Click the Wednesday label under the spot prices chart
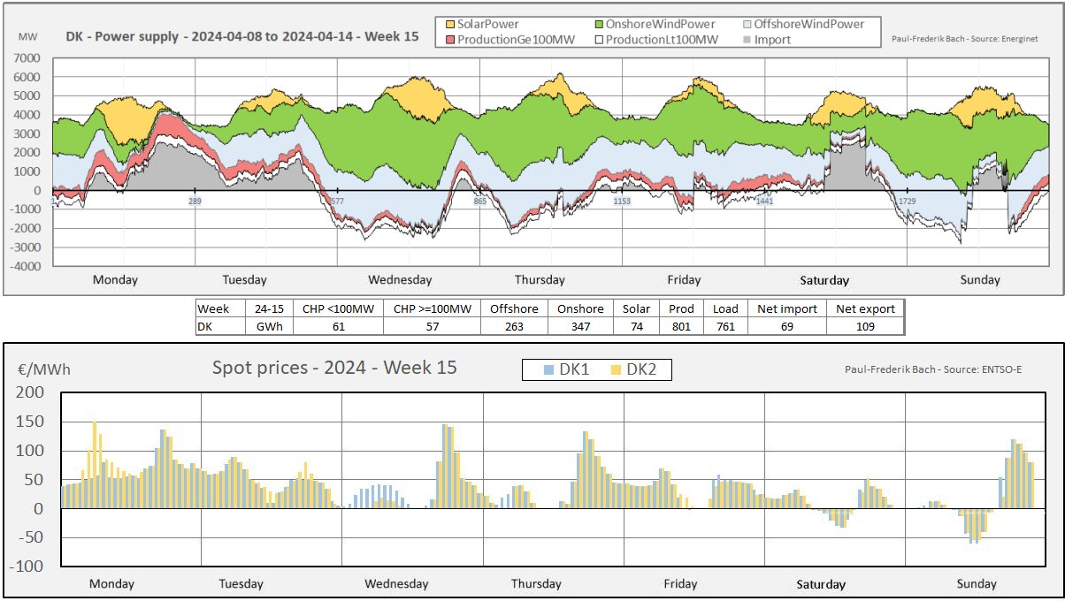 (396, 584)
